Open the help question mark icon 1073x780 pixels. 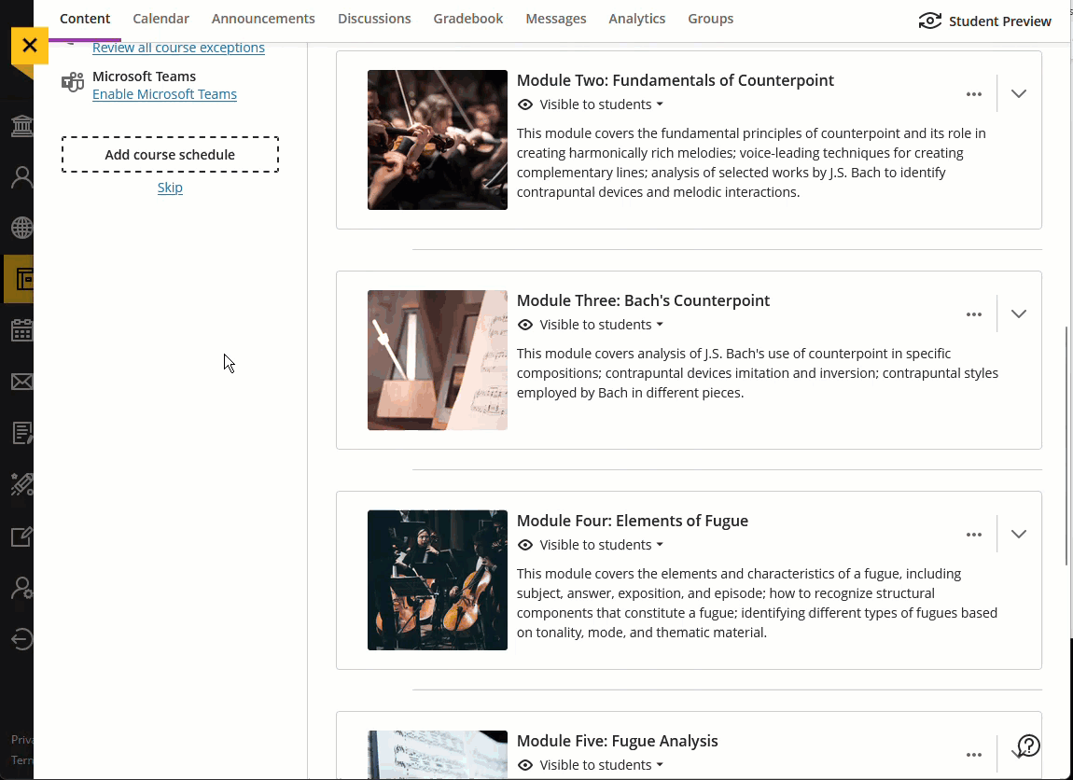click(x=1028, y=745)
